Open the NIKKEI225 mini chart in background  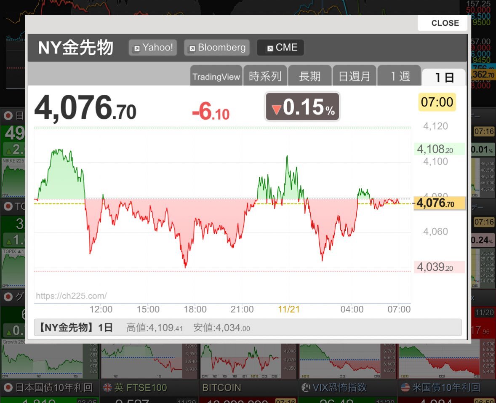pyautogui.click(x=13, y=178)
